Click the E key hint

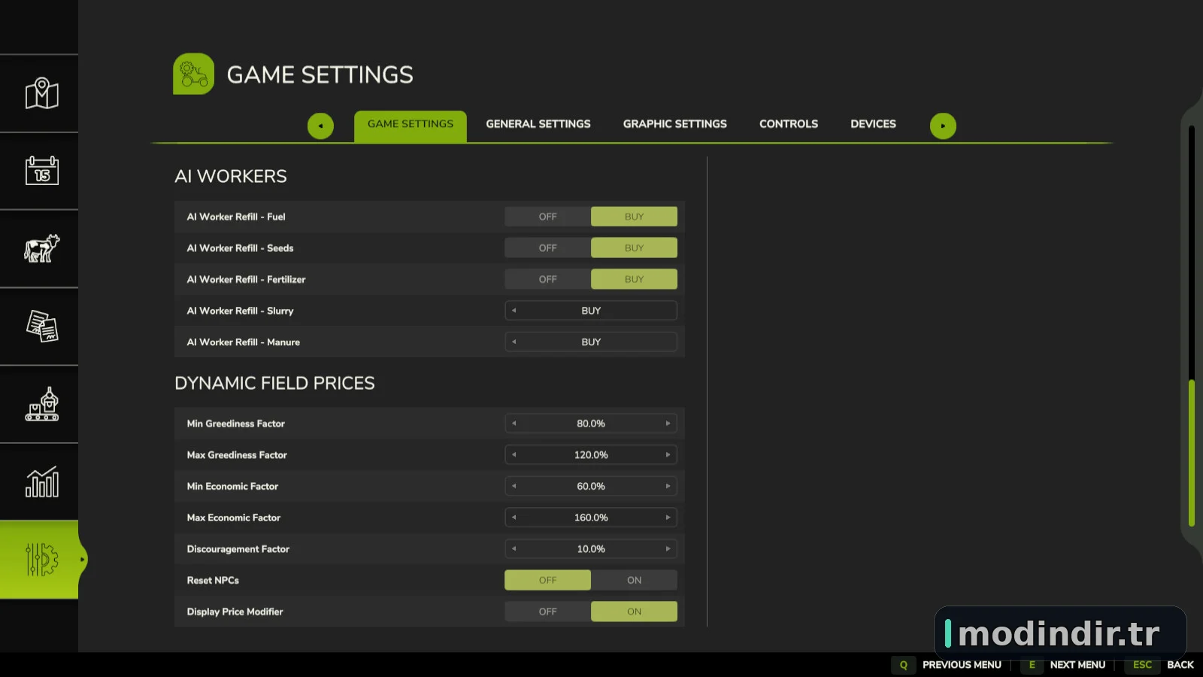click(1032, 665)
